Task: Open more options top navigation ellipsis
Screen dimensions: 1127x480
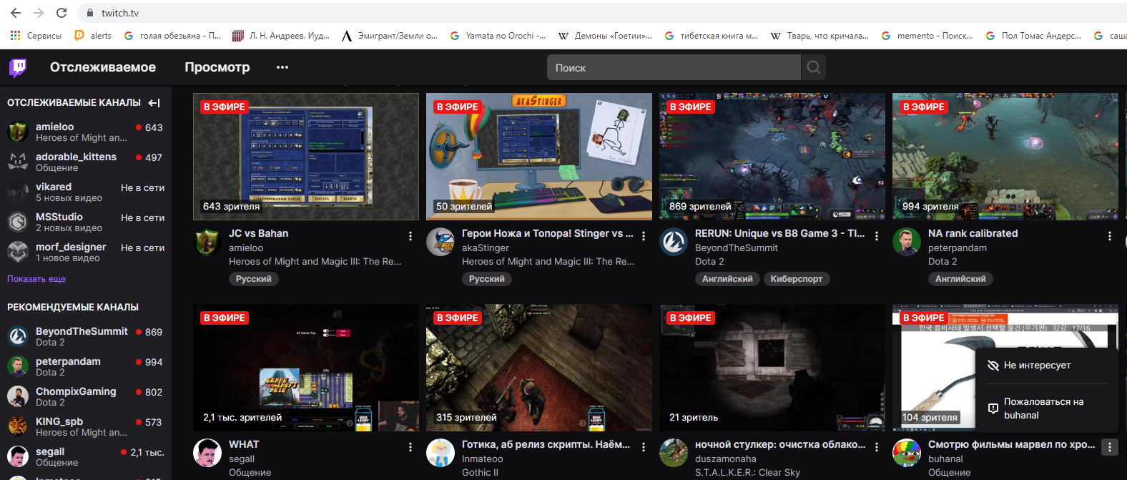Action: (x=282, y=67)
